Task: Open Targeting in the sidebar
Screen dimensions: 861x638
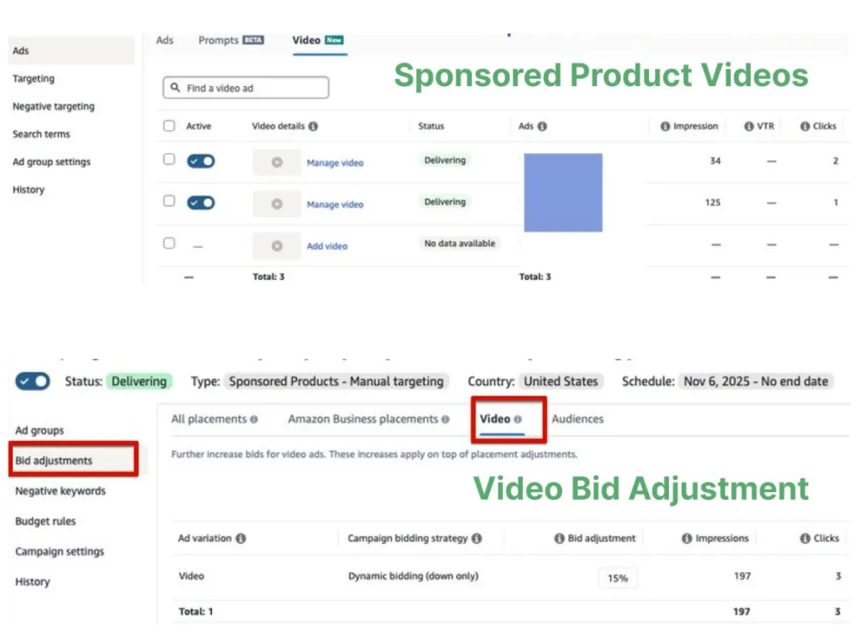Action: point(33,79)
